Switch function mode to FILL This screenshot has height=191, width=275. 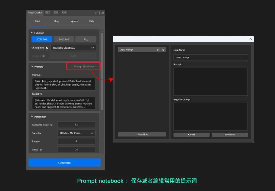click(86, 39)
